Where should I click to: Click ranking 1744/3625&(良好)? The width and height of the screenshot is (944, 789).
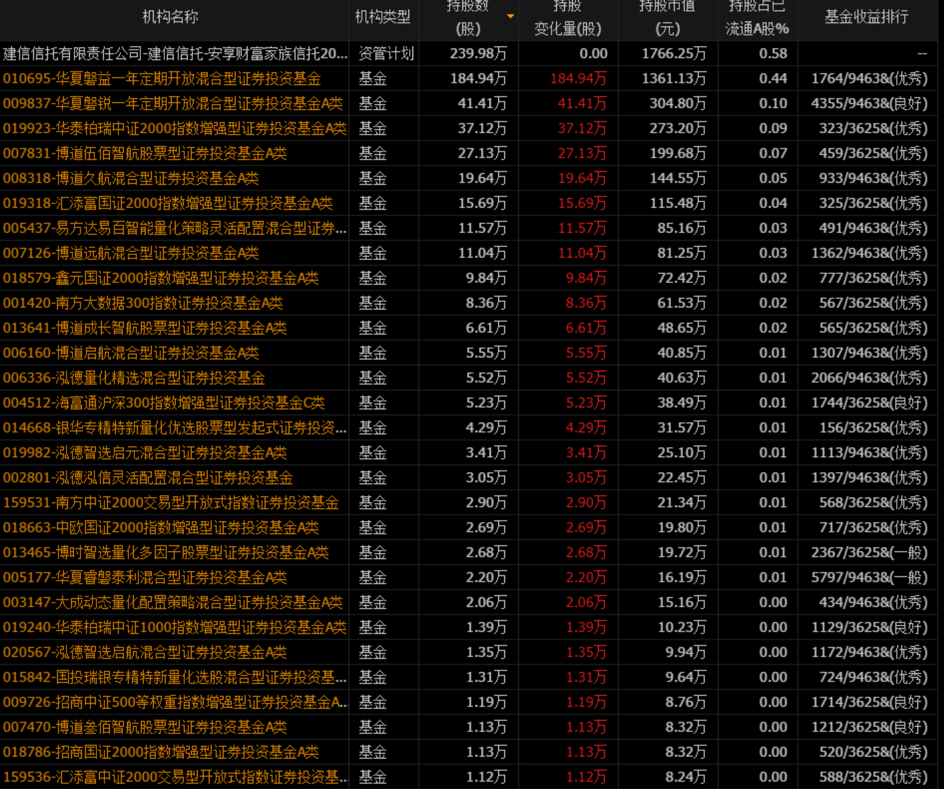point(869,403)
